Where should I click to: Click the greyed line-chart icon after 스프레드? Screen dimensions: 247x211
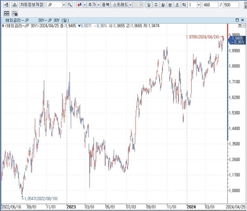pos(136,5)
